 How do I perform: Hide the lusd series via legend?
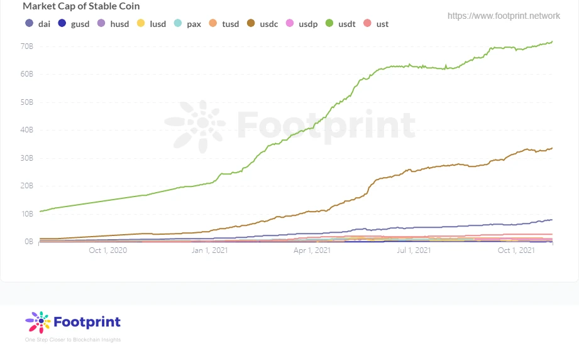point(152,24)
